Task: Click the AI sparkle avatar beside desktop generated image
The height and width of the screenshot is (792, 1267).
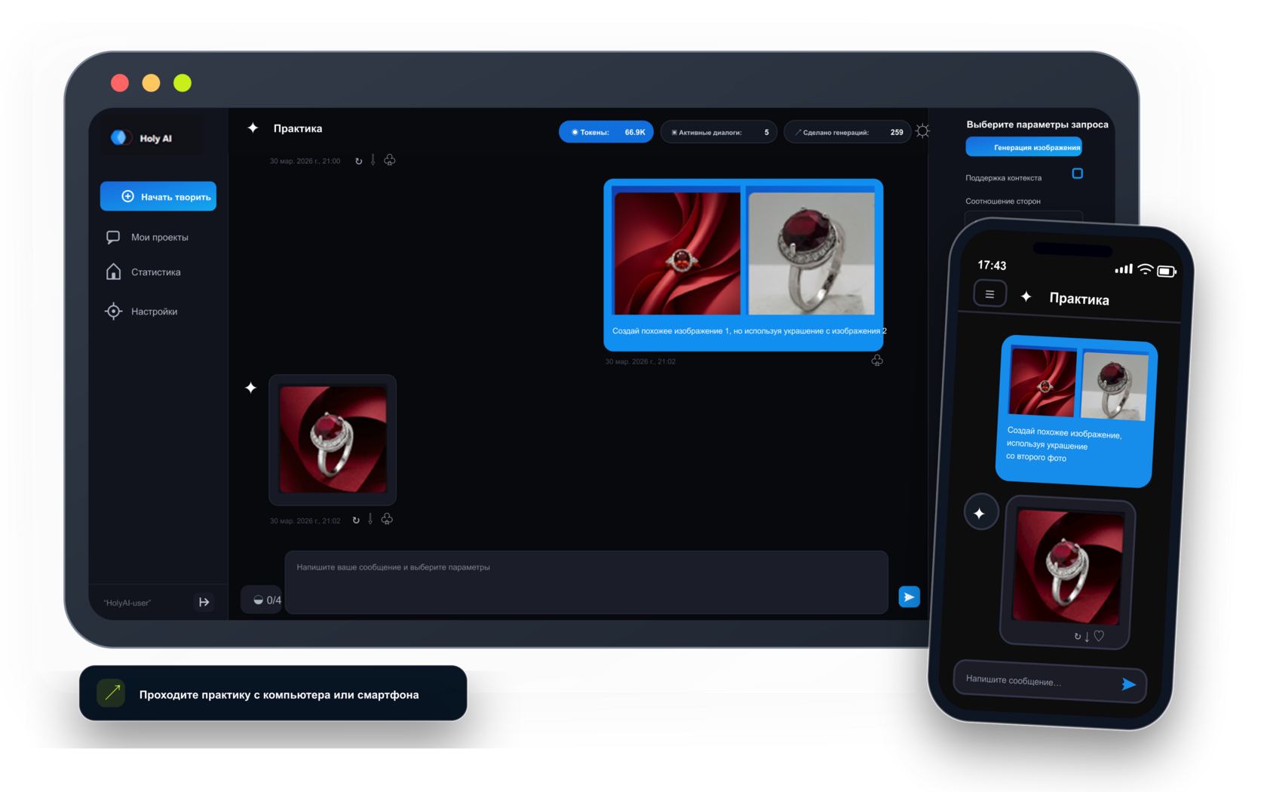Action: tap(251, 388)
